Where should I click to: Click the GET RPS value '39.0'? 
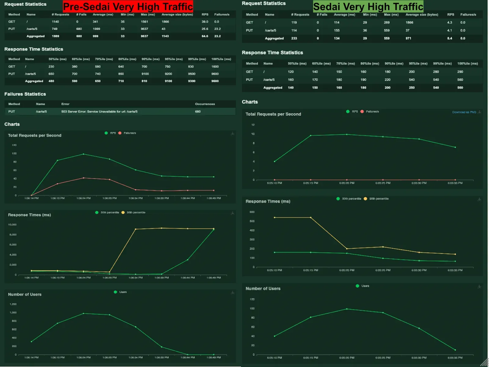205,22
